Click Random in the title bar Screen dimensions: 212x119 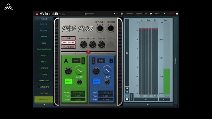[129, 14]
